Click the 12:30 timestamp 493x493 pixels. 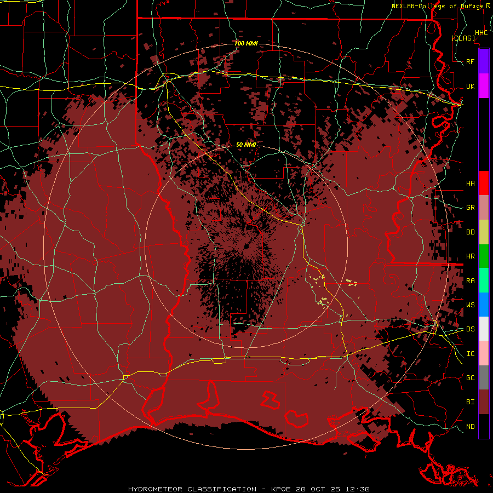(x=358, y=489)
